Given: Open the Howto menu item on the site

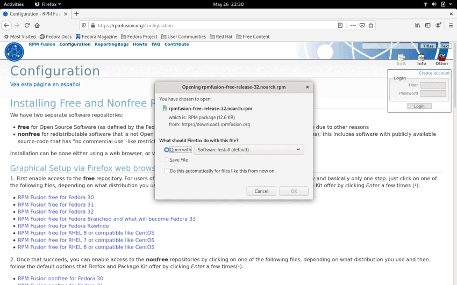Looking at the screenshot, I should pyautogui.click(x=140, y=44).
